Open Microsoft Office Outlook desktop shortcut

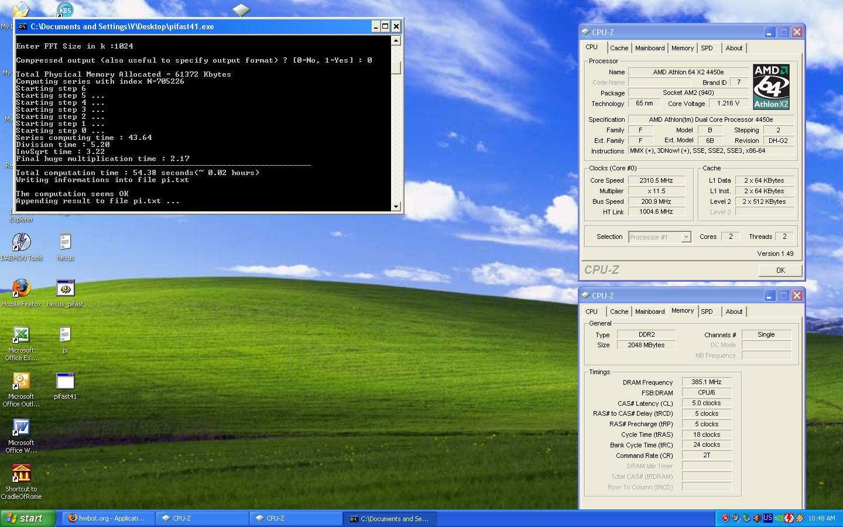(x=21, y=381)
